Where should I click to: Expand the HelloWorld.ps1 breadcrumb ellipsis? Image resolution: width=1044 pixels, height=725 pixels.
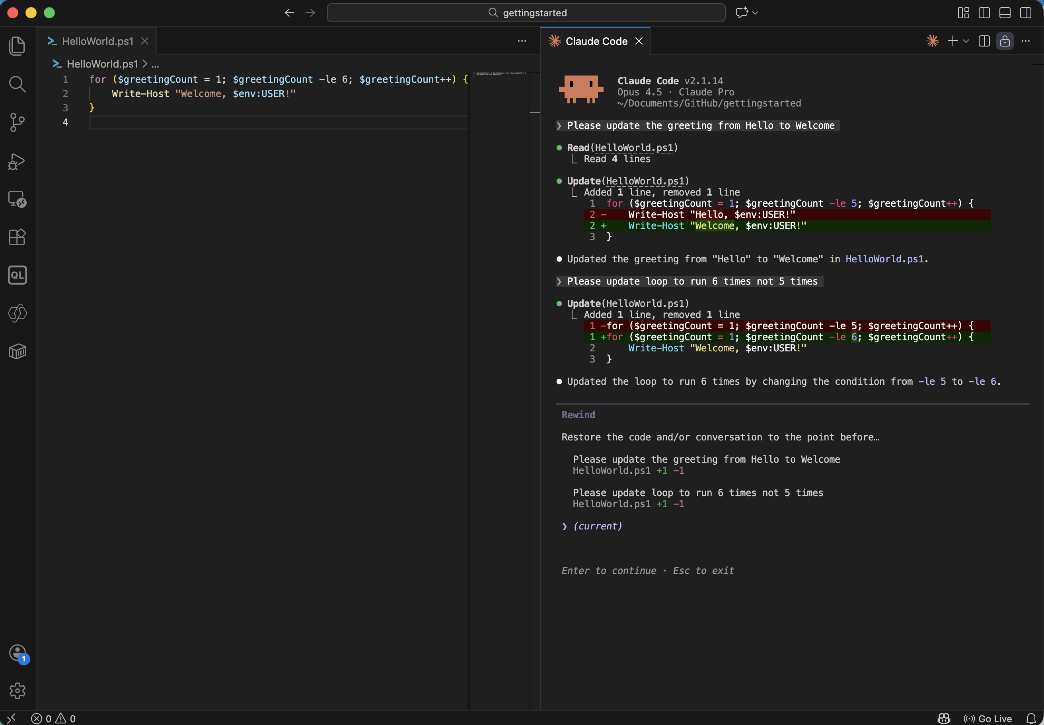click(x=155, y=64)
